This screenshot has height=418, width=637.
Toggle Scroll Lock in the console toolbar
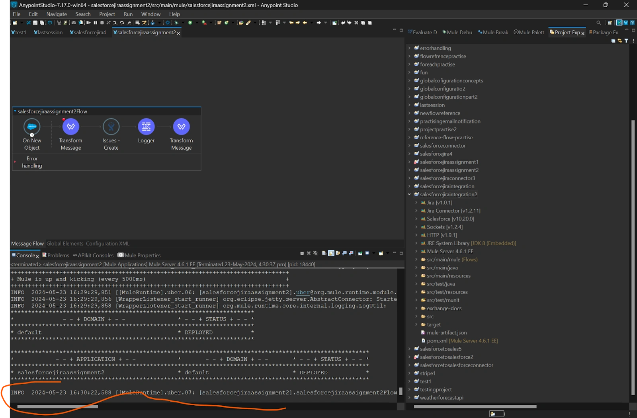point(331,253)
